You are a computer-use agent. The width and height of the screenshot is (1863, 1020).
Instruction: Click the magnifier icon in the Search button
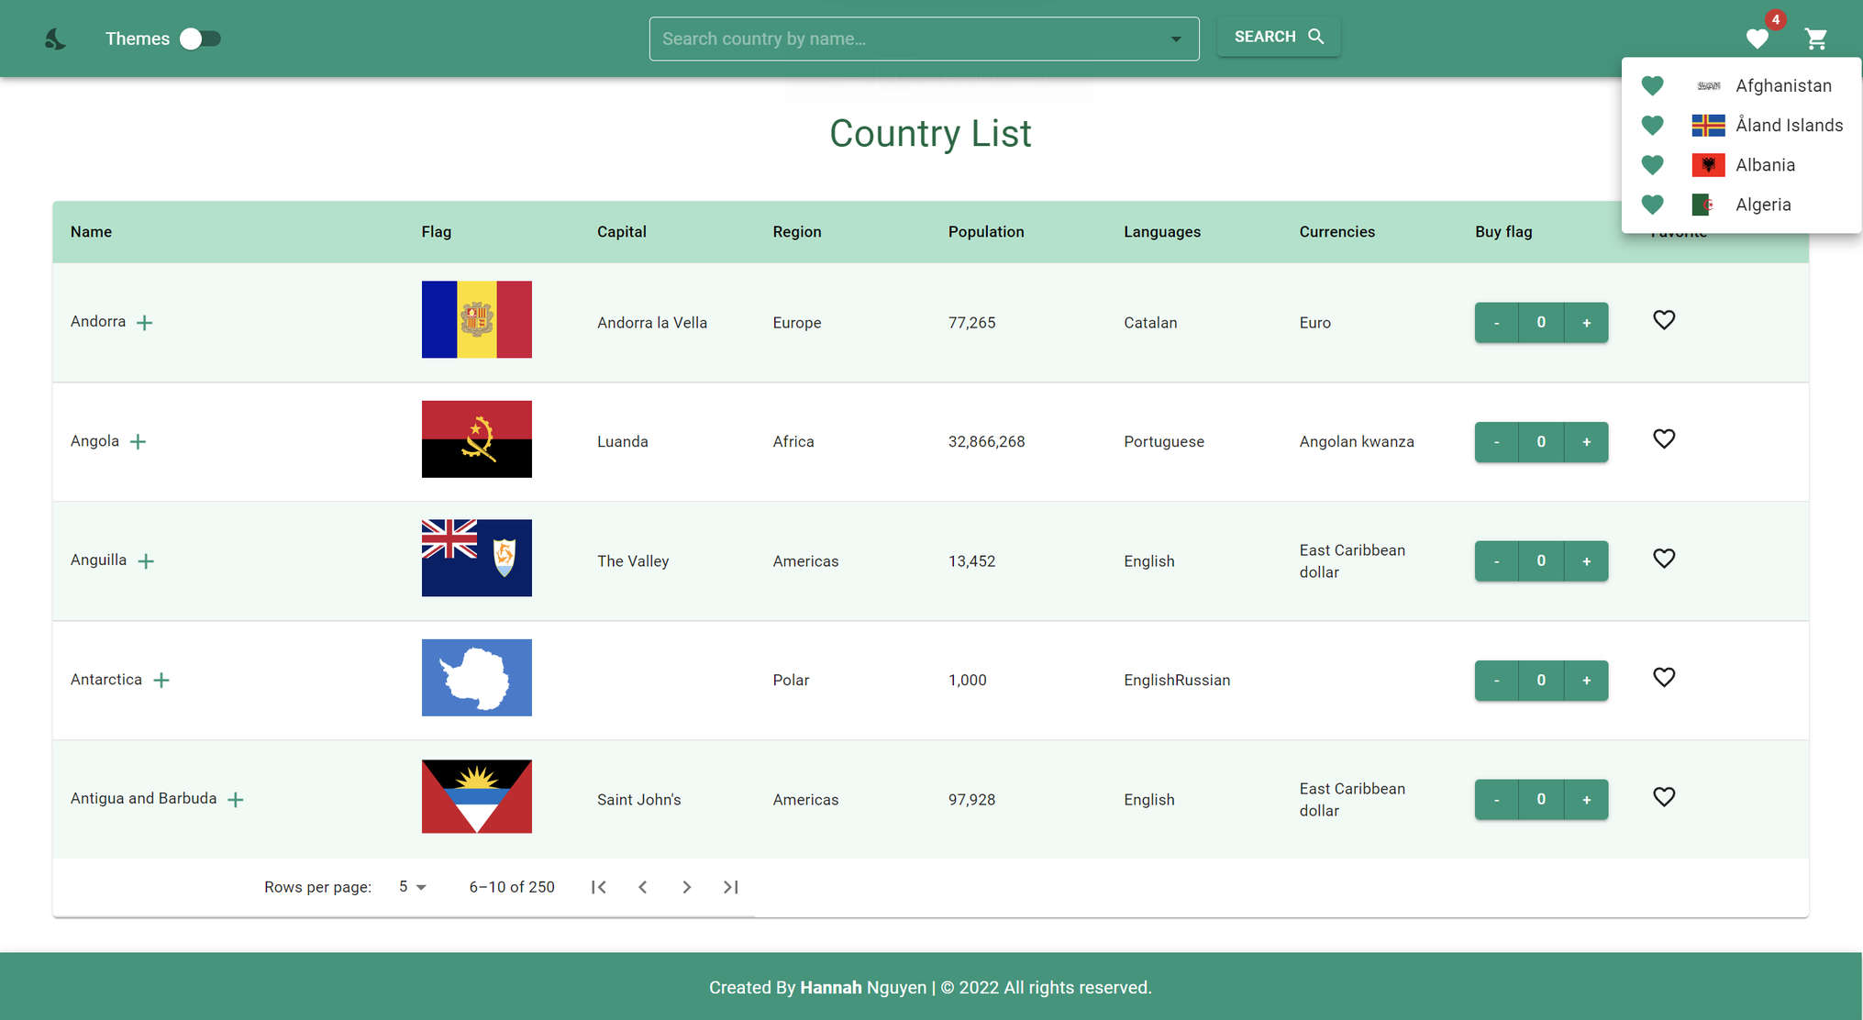pos(1316,37)
